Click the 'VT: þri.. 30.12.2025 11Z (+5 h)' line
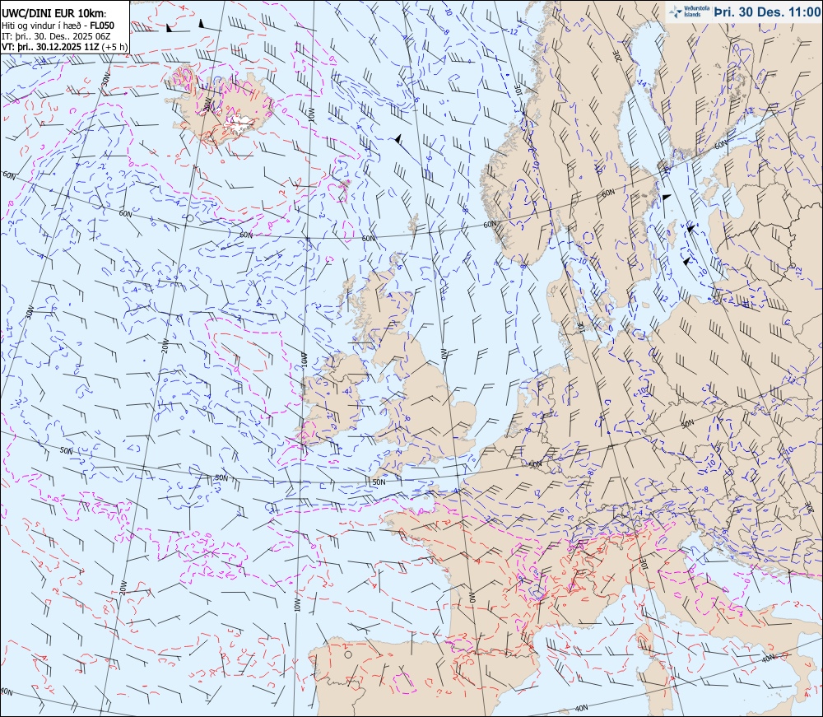This screenshot has height=717, width=823. (64, 46)
